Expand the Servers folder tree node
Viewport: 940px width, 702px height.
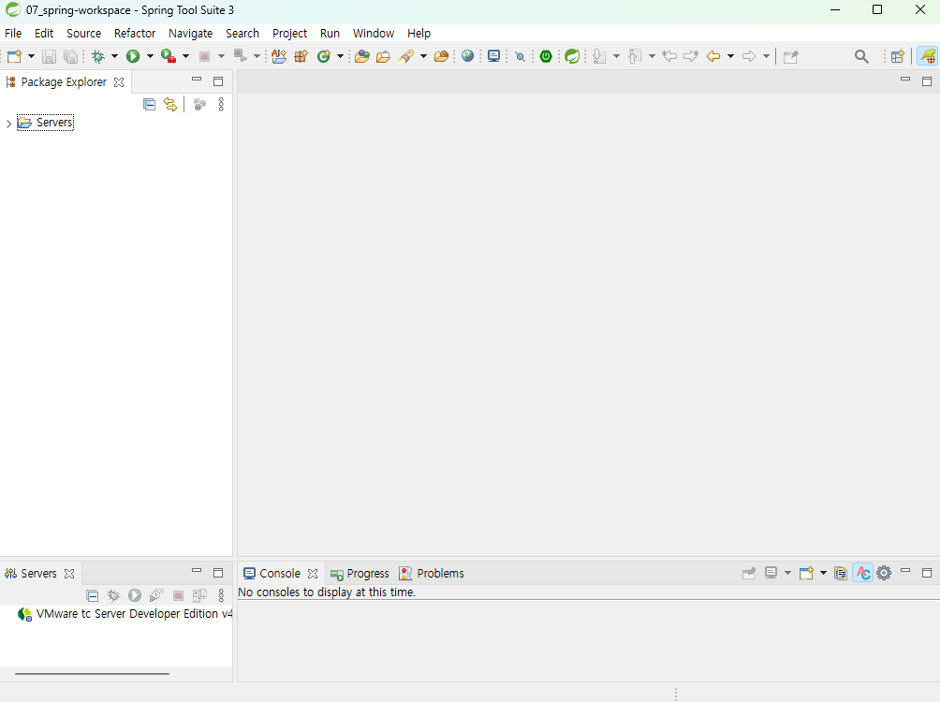(x=8, y=124)
